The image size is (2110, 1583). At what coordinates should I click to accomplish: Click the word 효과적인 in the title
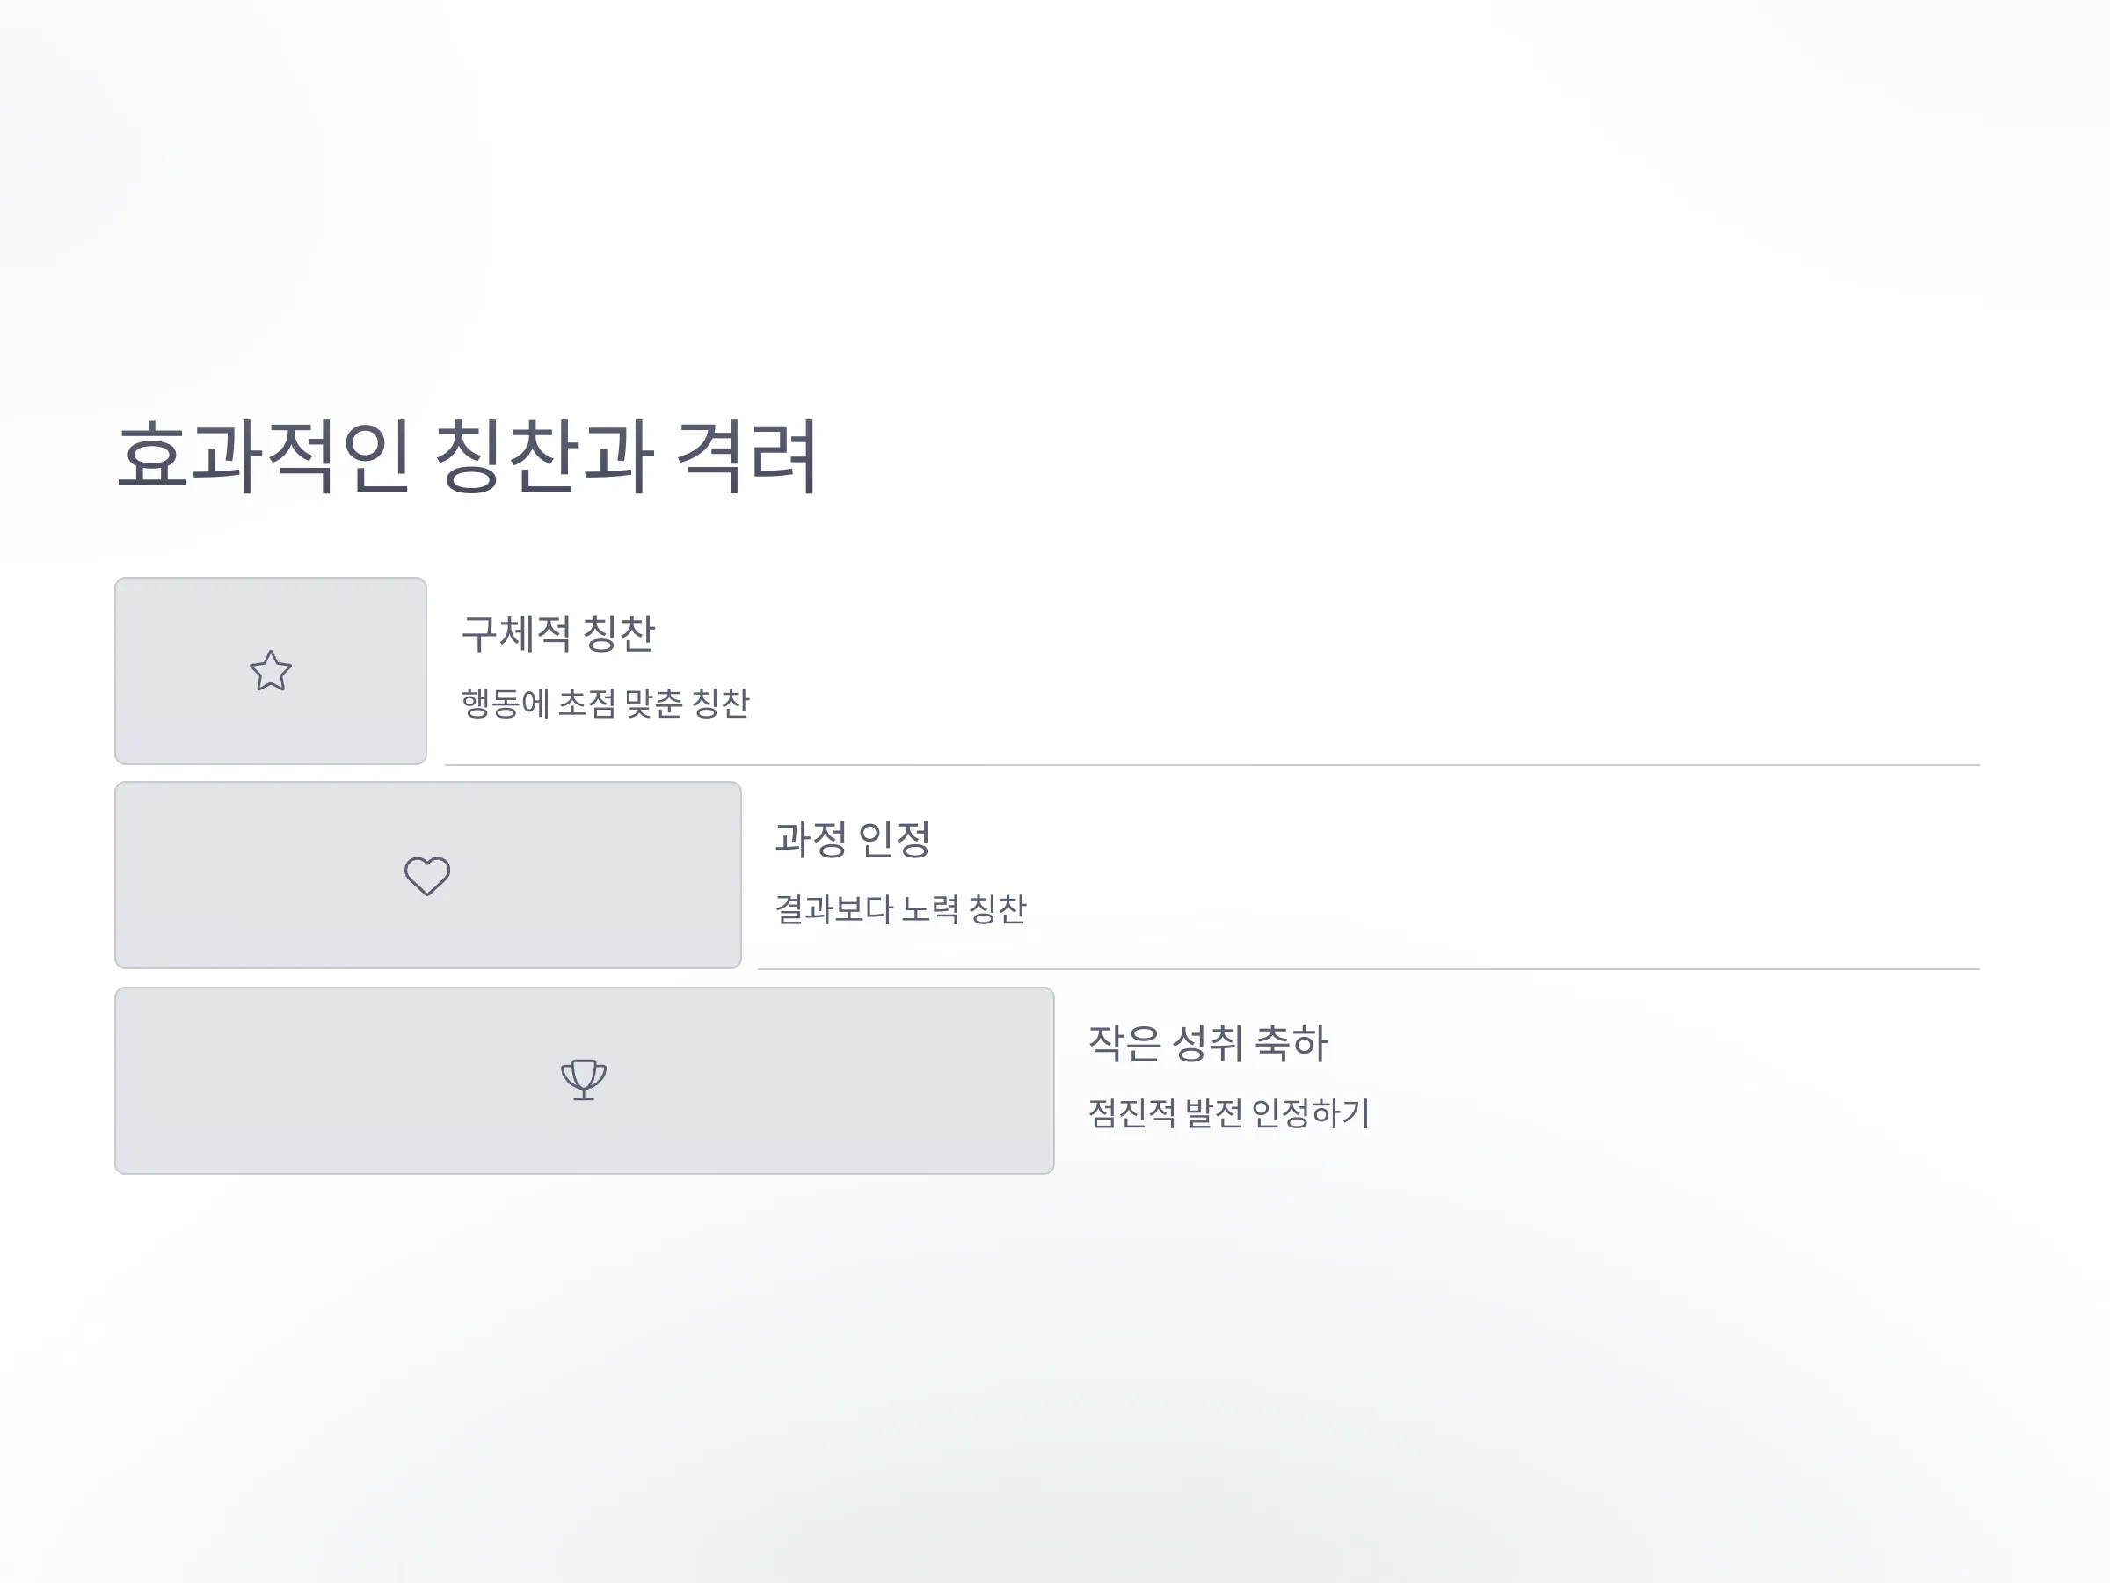click(x=265, y=456)
